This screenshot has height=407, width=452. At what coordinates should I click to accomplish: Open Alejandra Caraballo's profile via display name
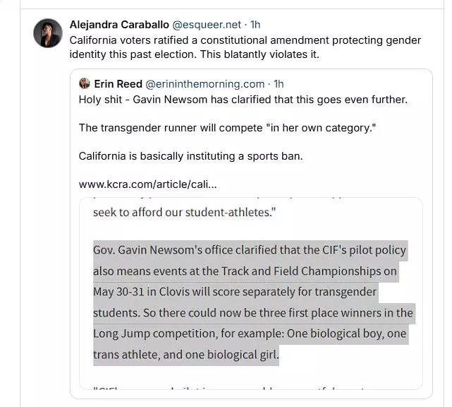pos(119,25)
